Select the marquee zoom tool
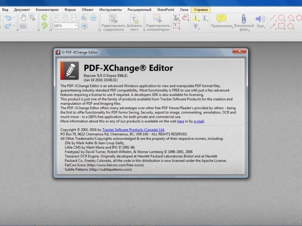Image resolution: width=302 pixels, height=226 pixels. pos(84,18)
